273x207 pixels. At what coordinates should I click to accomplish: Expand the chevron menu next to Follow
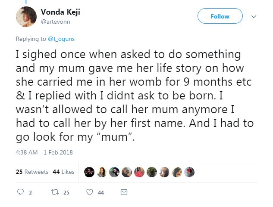254,17
